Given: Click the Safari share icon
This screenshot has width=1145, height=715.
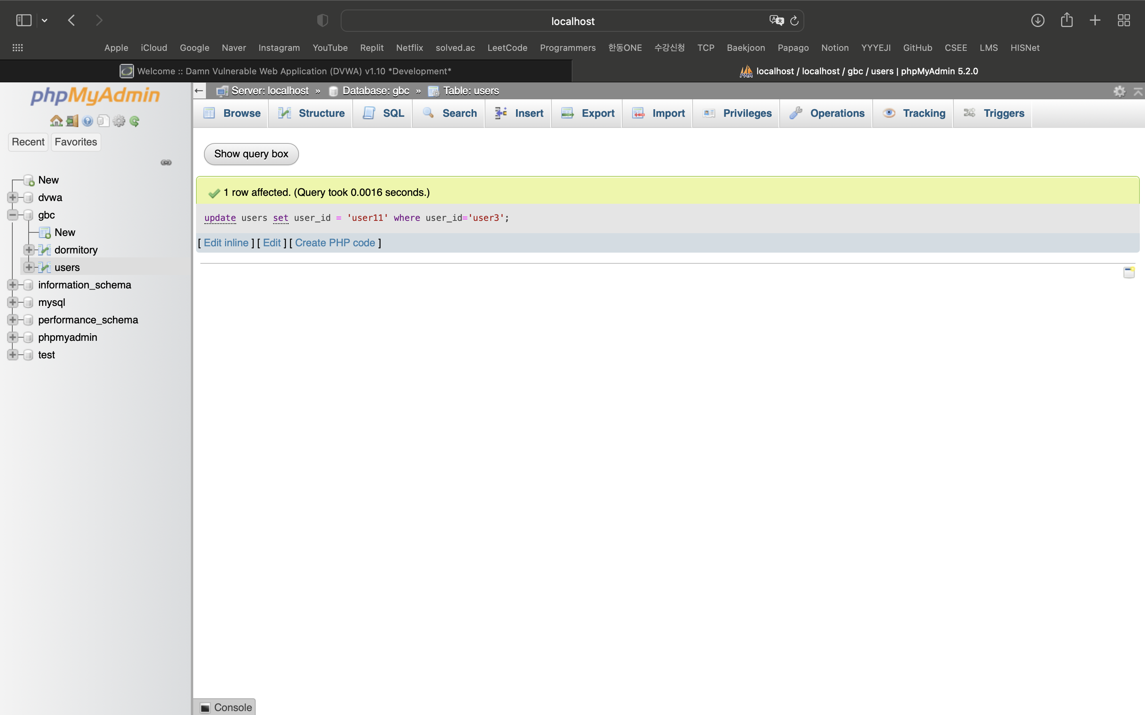Looking at the screenshot, I should pyautogui.click(x=1066, y=20).
